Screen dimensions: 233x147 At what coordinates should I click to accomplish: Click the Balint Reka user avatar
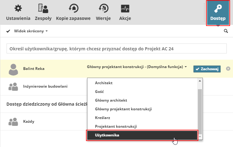[x=13, y=69]
